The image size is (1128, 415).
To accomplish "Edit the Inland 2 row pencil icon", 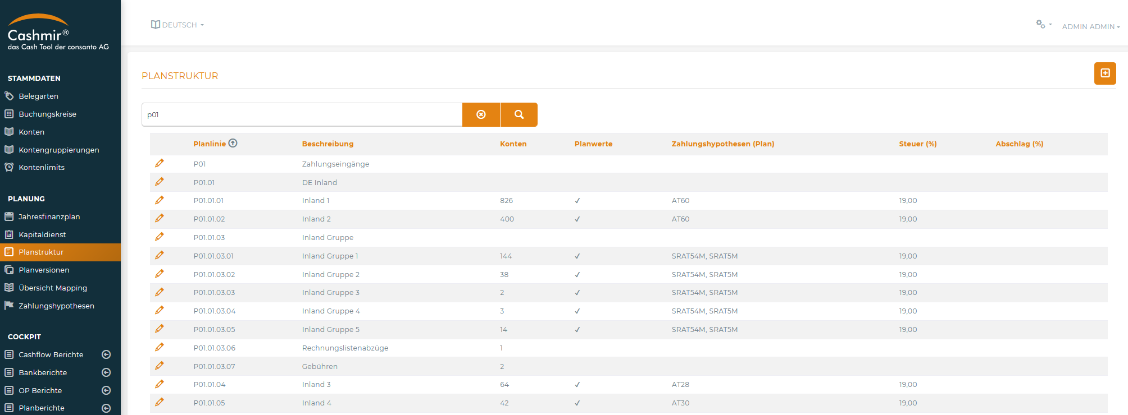I will click(160, 218).
